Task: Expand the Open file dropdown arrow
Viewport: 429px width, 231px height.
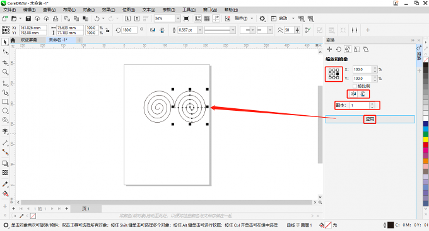Action: pyautogui.click(x=20, y=18)
